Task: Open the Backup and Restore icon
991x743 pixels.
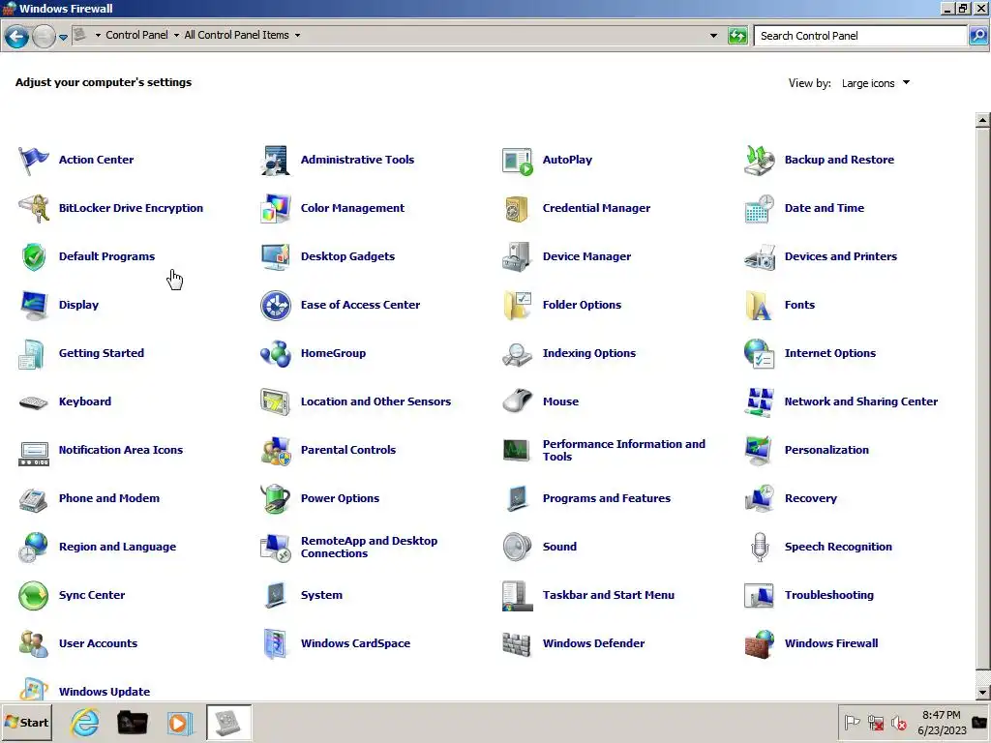Action: coord(759,160)
